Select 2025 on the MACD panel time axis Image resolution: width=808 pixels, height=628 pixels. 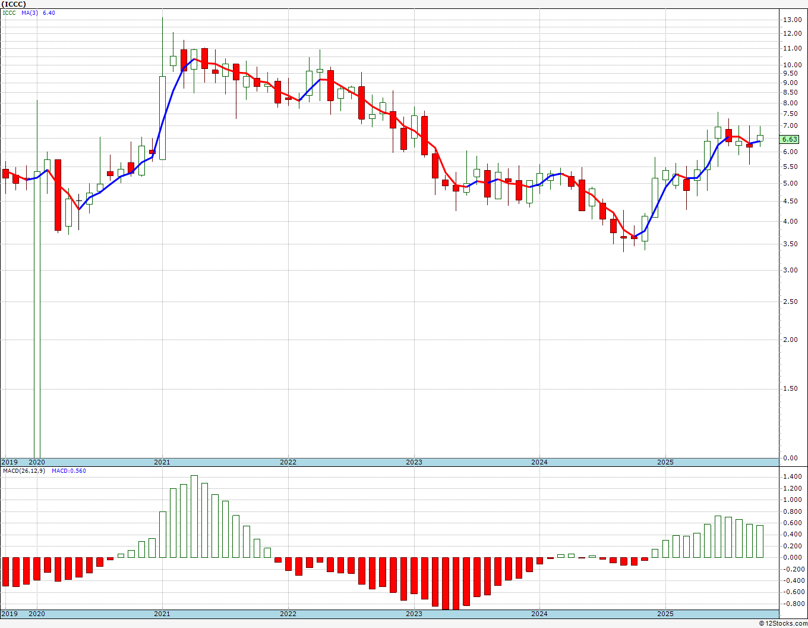[665, 614]
